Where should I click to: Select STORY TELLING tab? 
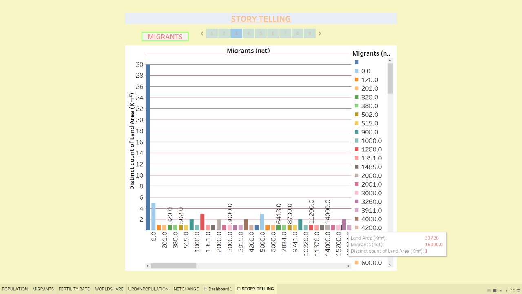click(256, 289)
